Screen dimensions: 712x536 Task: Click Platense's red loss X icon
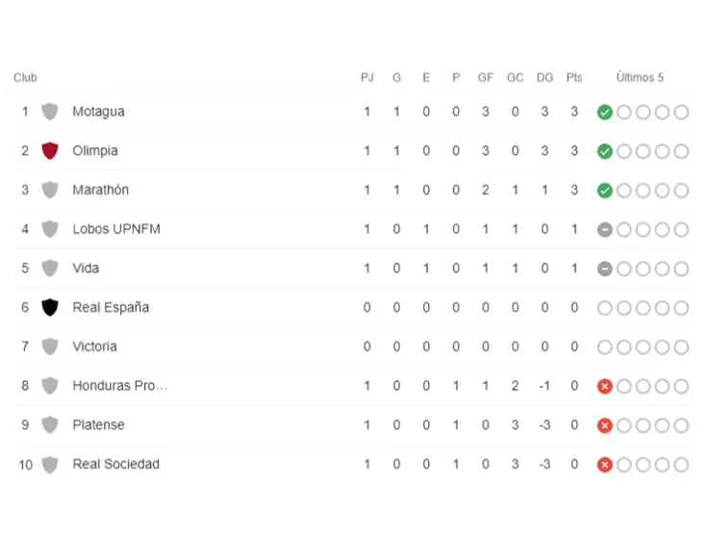604,425
